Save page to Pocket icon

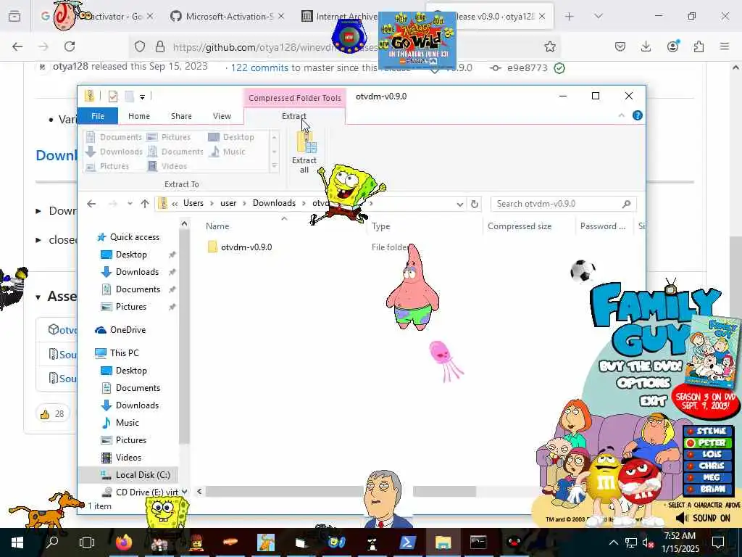point(620,46)
